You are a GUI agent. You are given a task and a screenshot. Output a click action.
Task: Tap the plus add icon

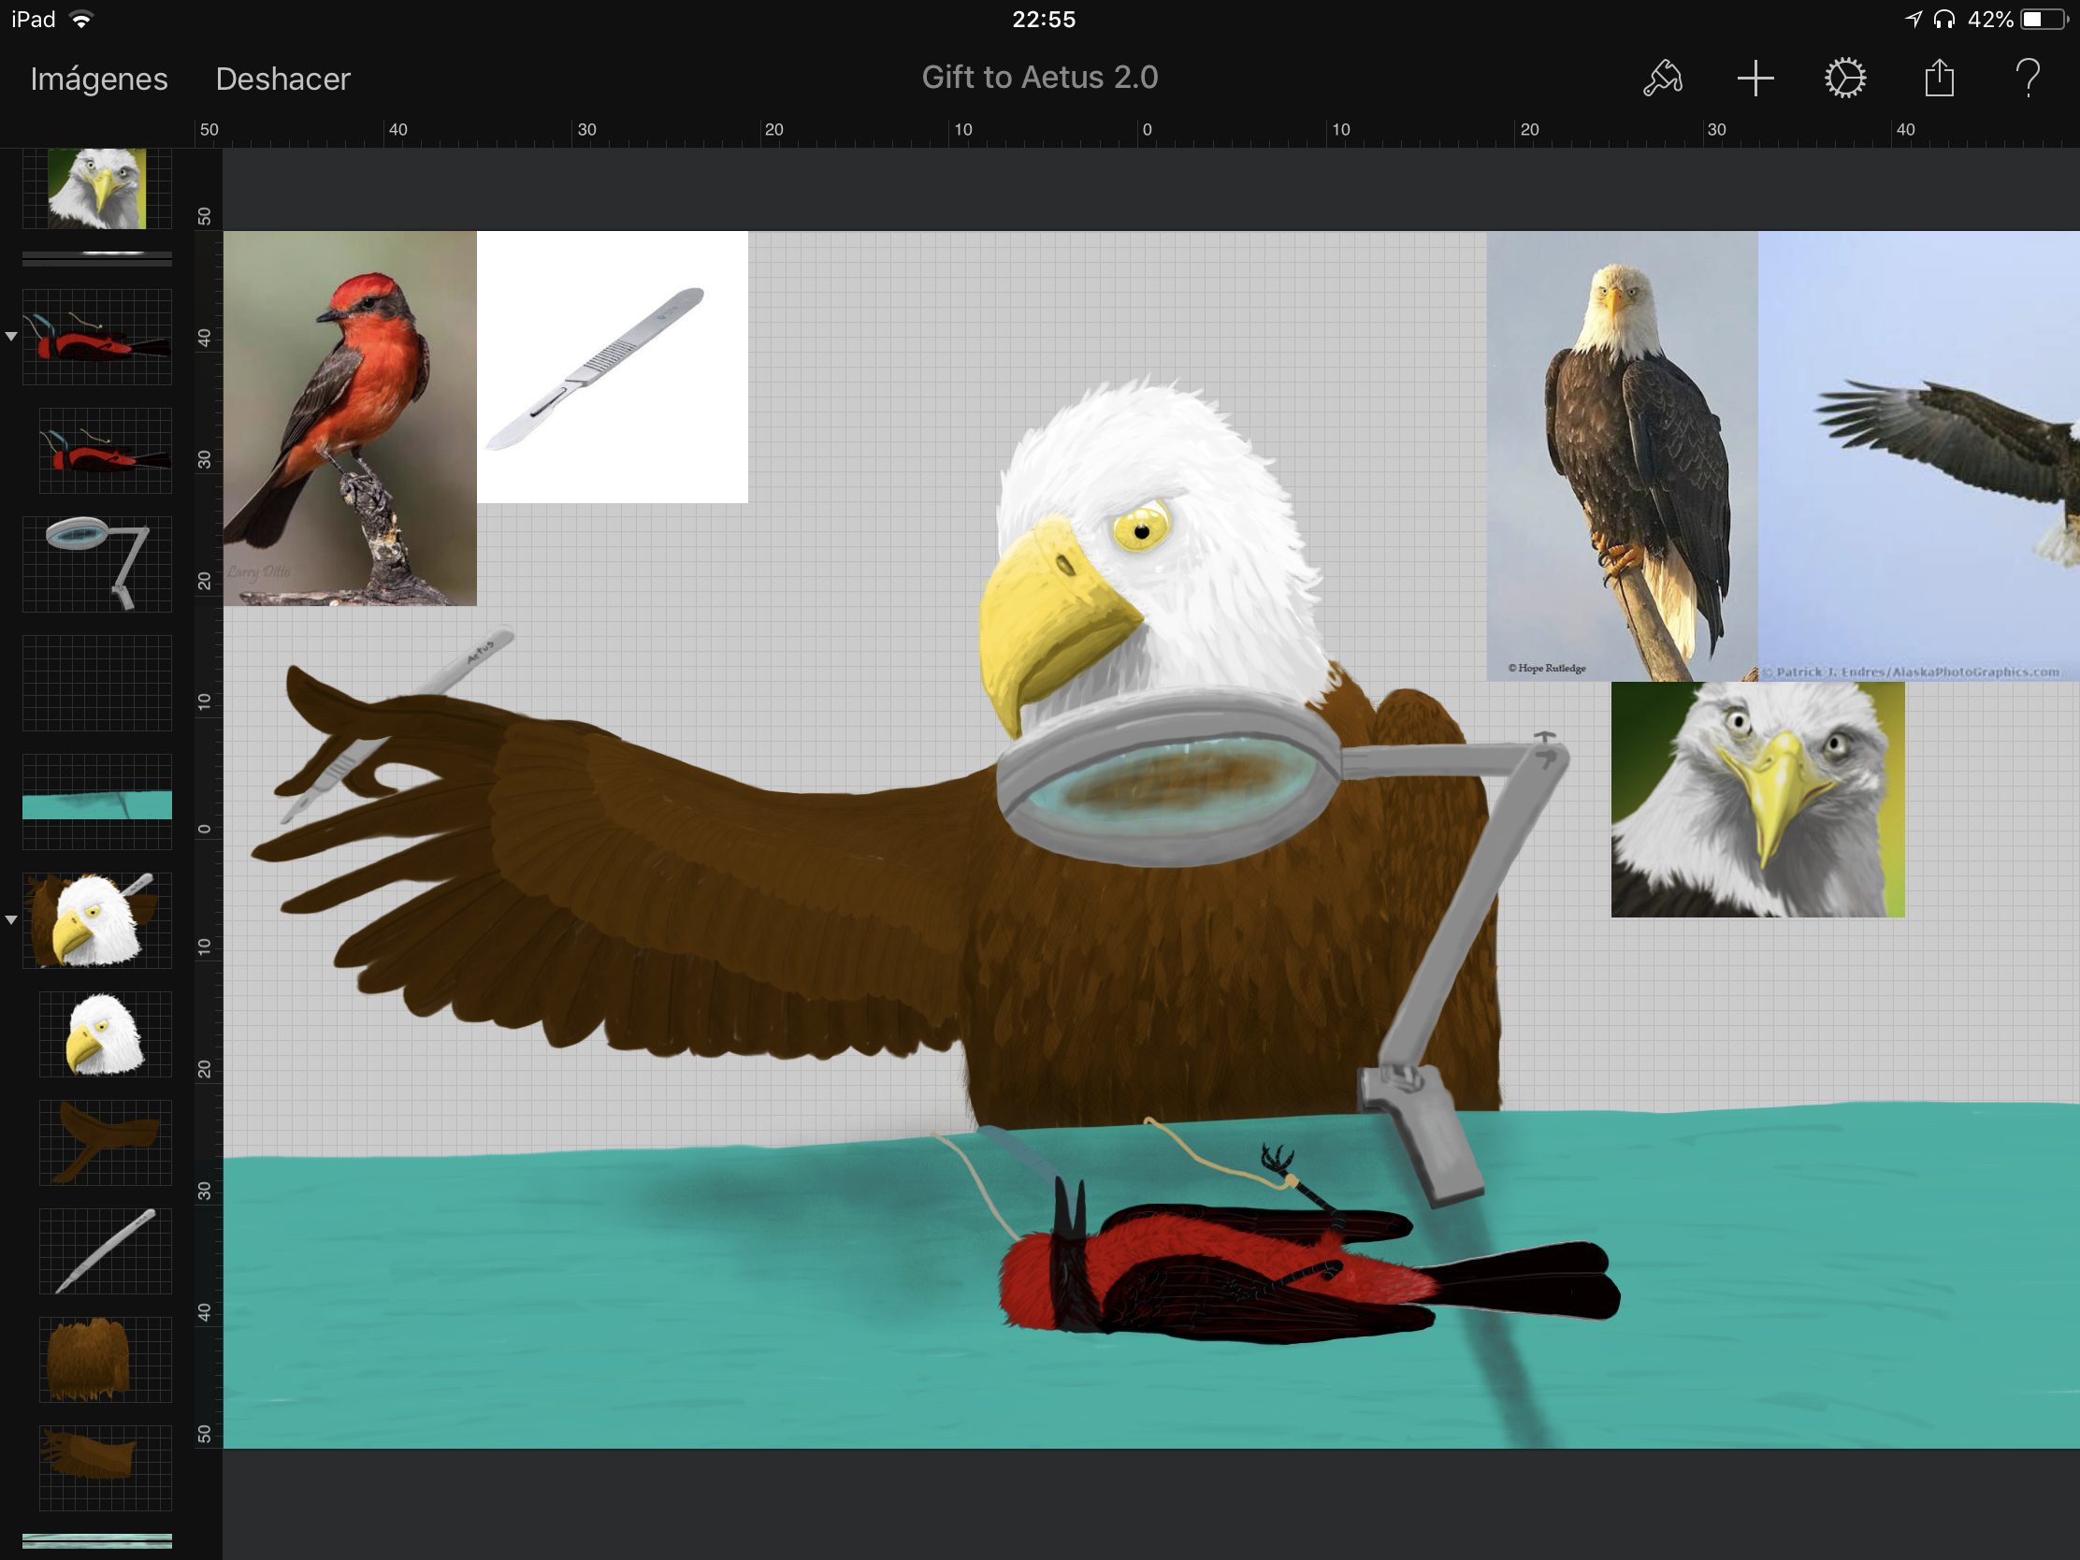pos(1755,78)
